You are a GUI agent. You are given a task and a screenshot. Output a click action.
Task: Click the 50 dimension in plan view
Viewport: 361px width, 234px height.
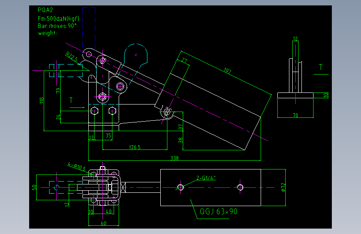pyautogui.click(x=34, y=187)
